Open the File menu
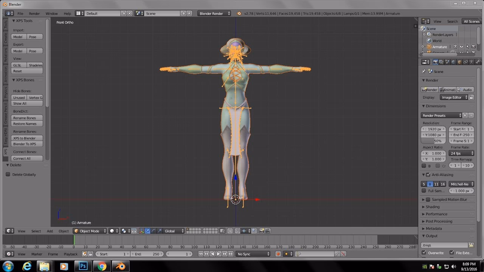 coord(20,13)
